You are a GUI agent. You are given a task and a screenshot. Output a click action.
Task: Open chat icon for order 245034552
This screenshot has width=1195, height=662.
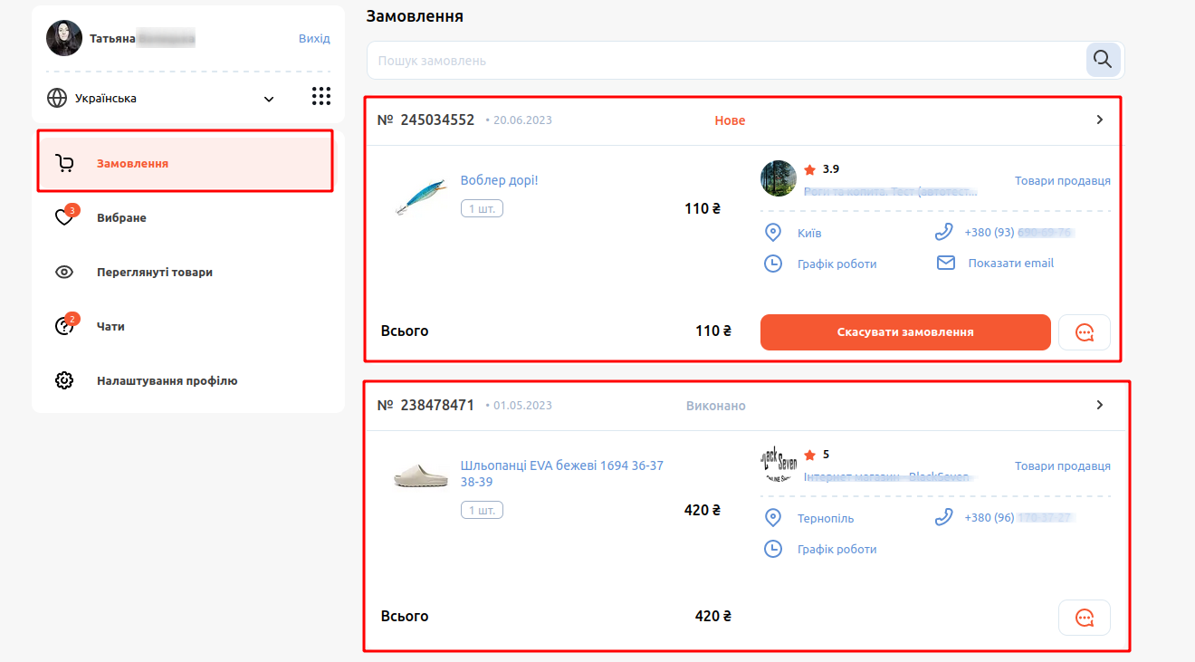[1084, 332]
